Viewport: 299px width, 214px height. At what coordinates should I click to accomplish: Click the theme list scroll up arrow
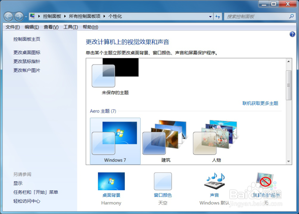(x=289, y=61)
